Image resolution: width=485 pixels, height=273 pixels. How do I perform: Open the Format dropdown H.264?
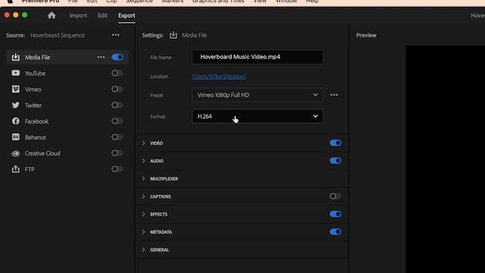[258, 116]
